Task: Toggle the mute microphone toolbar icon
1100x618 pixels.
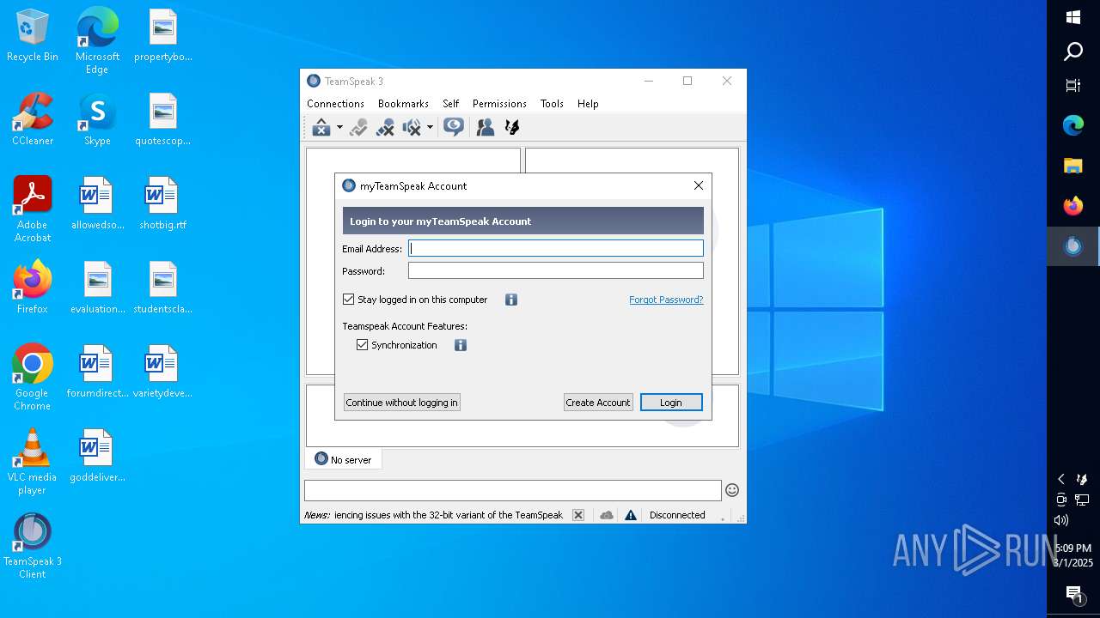Action: 386,127
